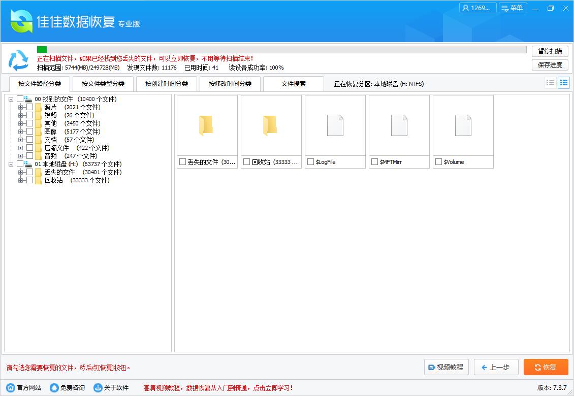Switch to 按修改时间分类 tab
The height and width of the screenshot is (396, 574).
point(230,84)
